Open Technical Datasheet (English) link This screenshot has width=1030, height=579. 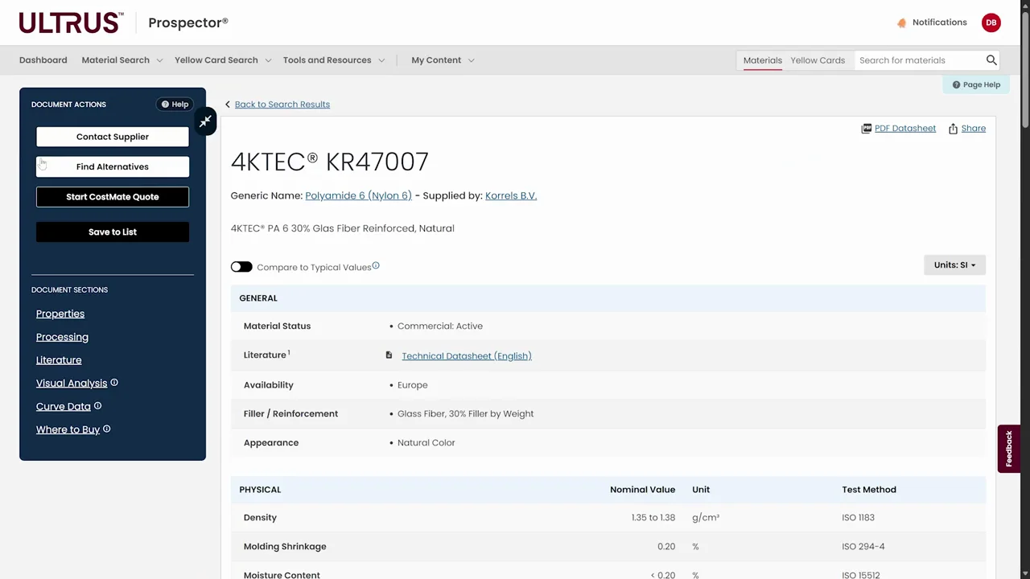[x=467, y=355]
